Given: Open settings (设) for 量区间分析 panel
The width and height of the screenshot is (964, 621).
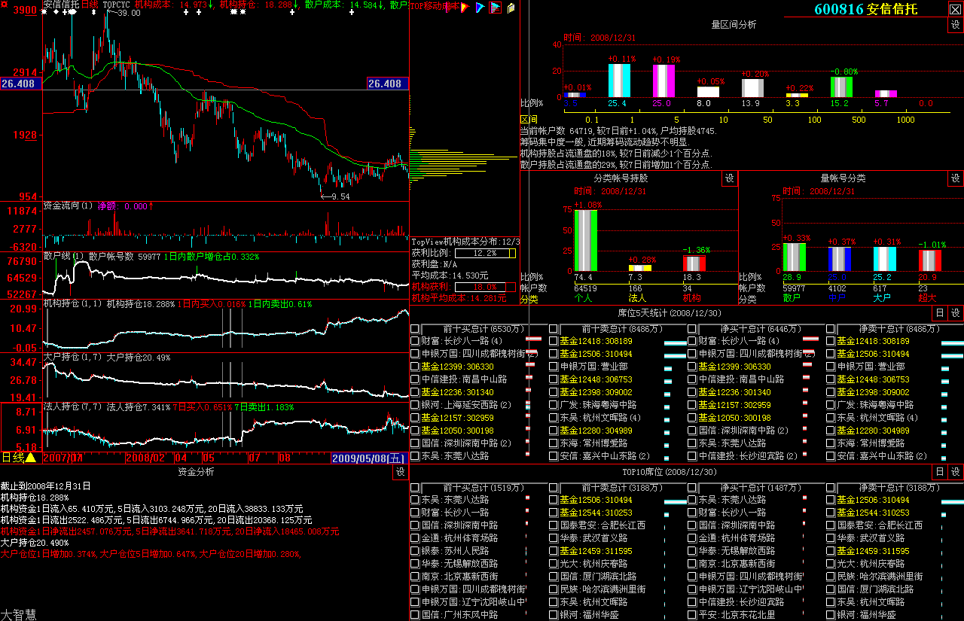Looking at the screenshot, I should [956, 25].
